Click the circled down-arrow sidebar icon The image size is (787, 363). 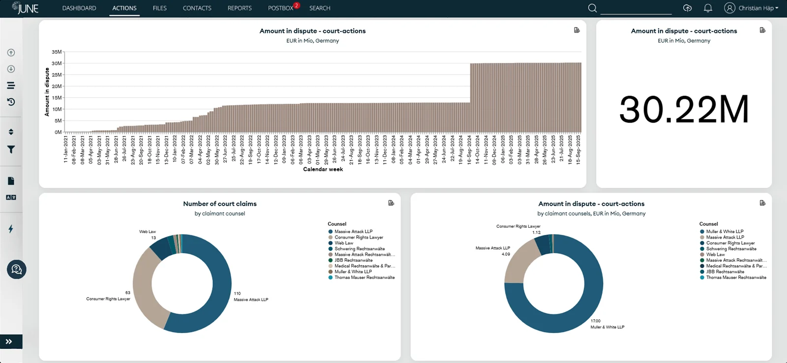click(11, 69)
